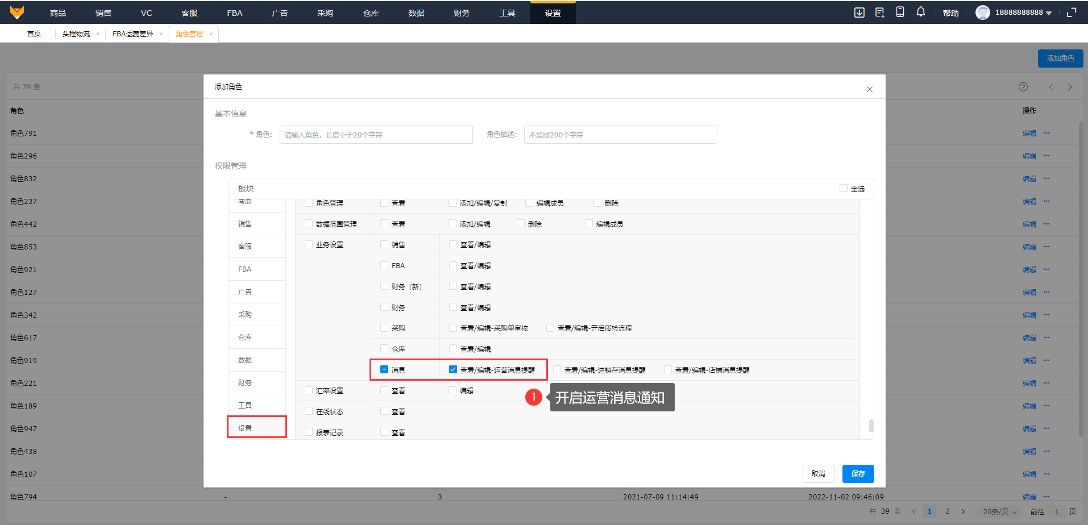This screenshot has height=525, width=1088.
Task: Open the 20条/页 page size dropdown
Action: point(999,511)
